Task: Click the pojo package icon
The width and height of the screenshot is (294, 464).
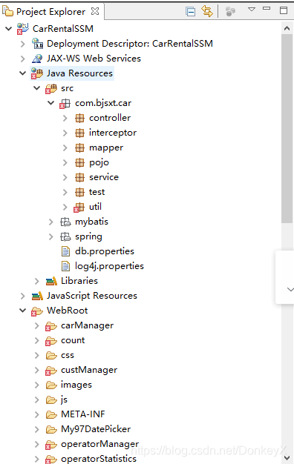Action: (79, 162)
